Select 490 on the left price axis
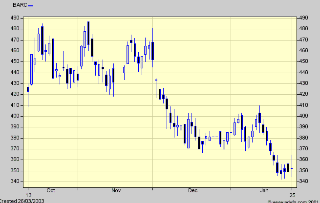The image size is (320, 203). click(x=16, y=18)
